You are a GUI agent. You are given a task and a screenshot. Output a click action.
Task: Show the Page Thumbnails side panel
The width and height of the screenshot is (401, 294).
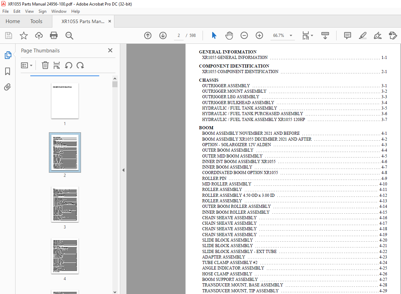pyautogui.click(x=8, y=55)
